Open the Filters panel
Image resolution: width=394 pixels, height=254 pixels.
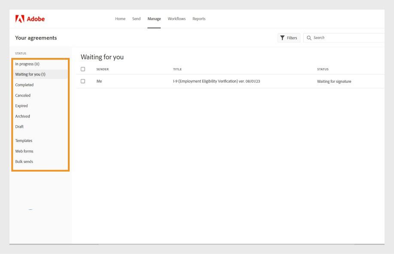(x=289, y=38)
